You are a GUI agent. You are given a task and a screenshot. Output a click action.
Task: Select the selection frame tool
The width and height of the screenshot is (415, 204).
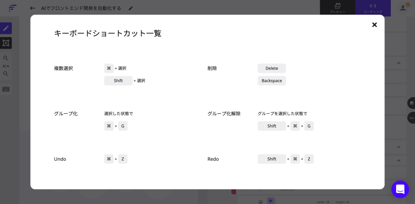6,43
